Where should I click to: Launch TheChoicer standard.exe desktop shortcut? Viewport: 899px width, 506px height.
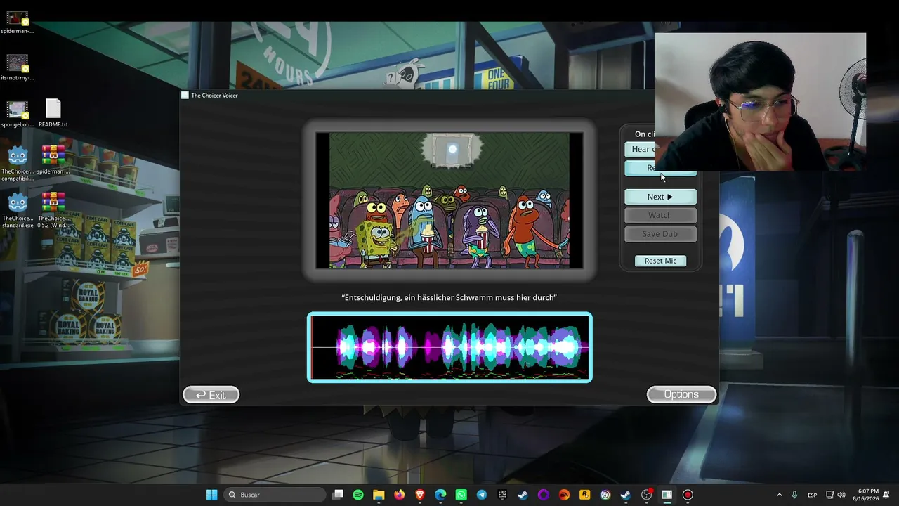17,211
